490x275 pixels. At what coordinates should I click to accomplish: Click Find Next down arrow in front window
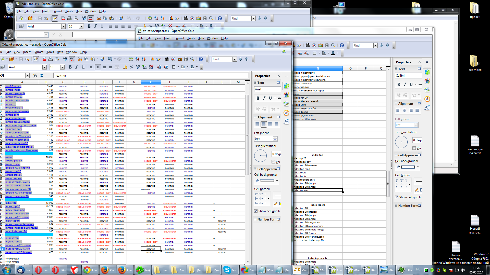(240, 59)
